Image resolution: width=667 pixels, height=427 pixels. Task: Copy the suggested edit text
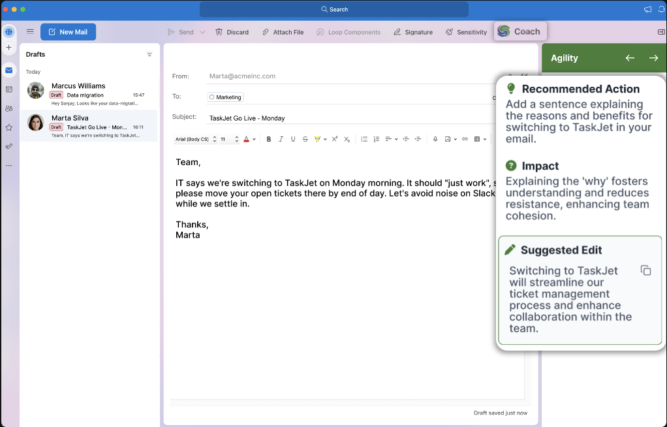[x=645, y=270]
